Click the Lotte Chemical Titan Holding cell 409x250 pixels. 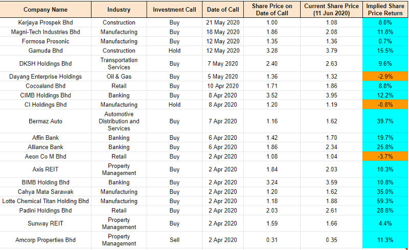tap(46, 201)
